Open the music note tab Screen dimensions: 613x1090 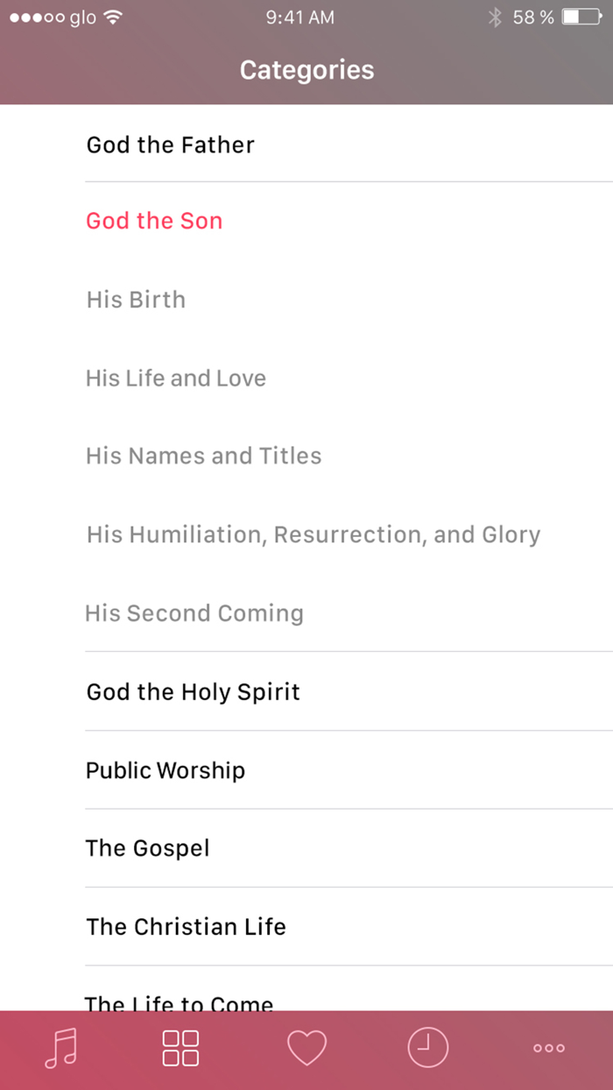(x=60, y=1048)
